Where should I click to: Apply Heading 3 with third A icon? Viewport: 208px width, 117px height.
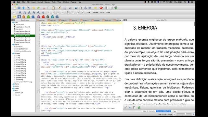29,12
